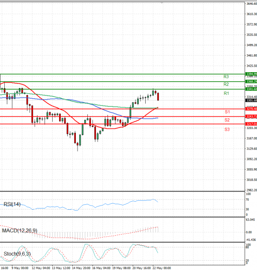Click the R3 resistance label

pyautogui.click(x=226, y=77)
